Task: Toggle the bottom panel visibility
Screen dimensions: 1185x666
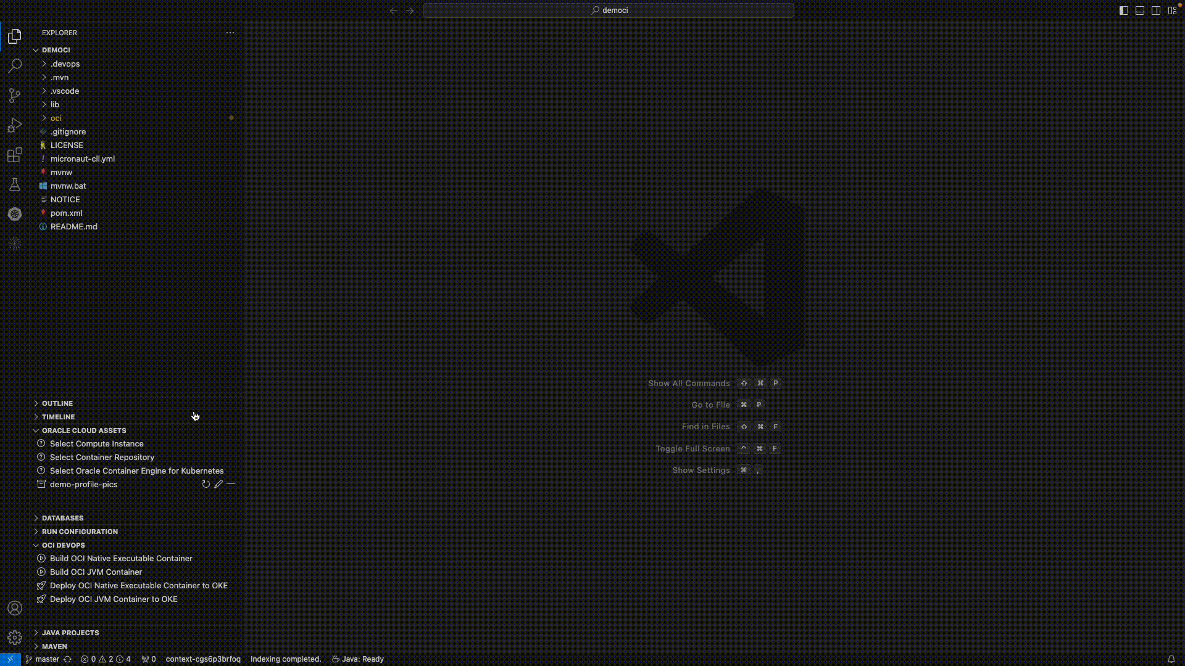Action: (x=1140, y=10)
